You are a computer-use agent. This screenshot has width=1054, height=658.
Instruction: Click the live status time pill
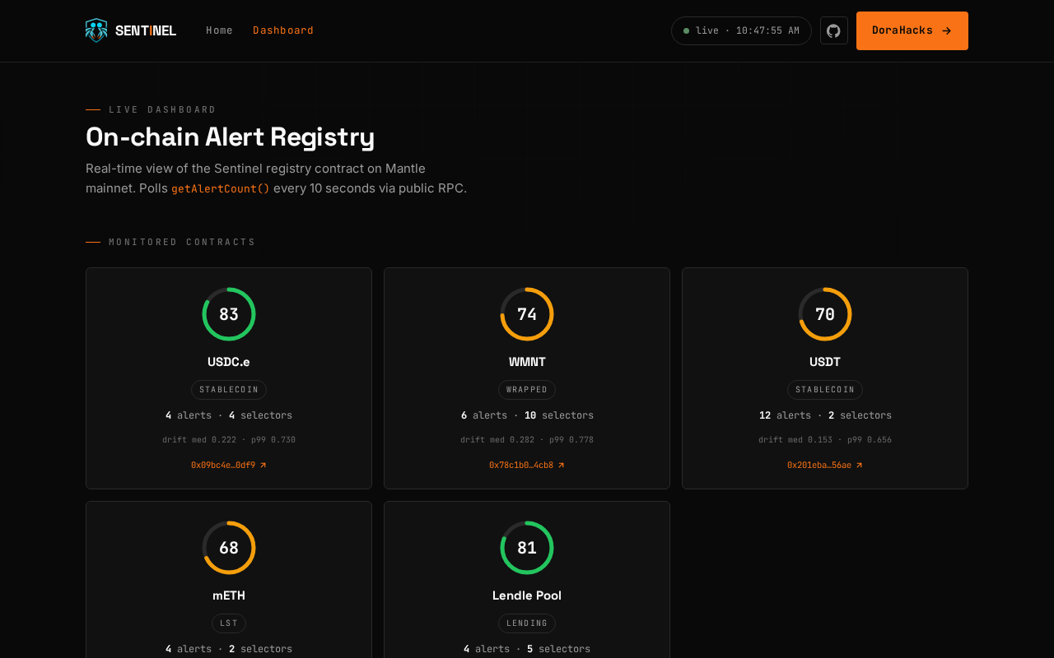coord(741,30)
